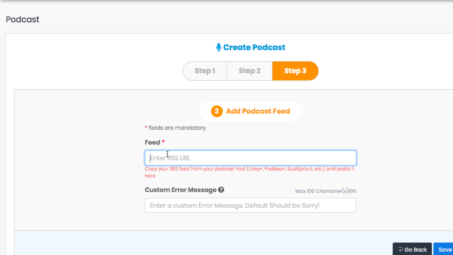This screenshot has height=255, width=453.
Task: Click the orange number 3 step badge
Action: (217, 111)
